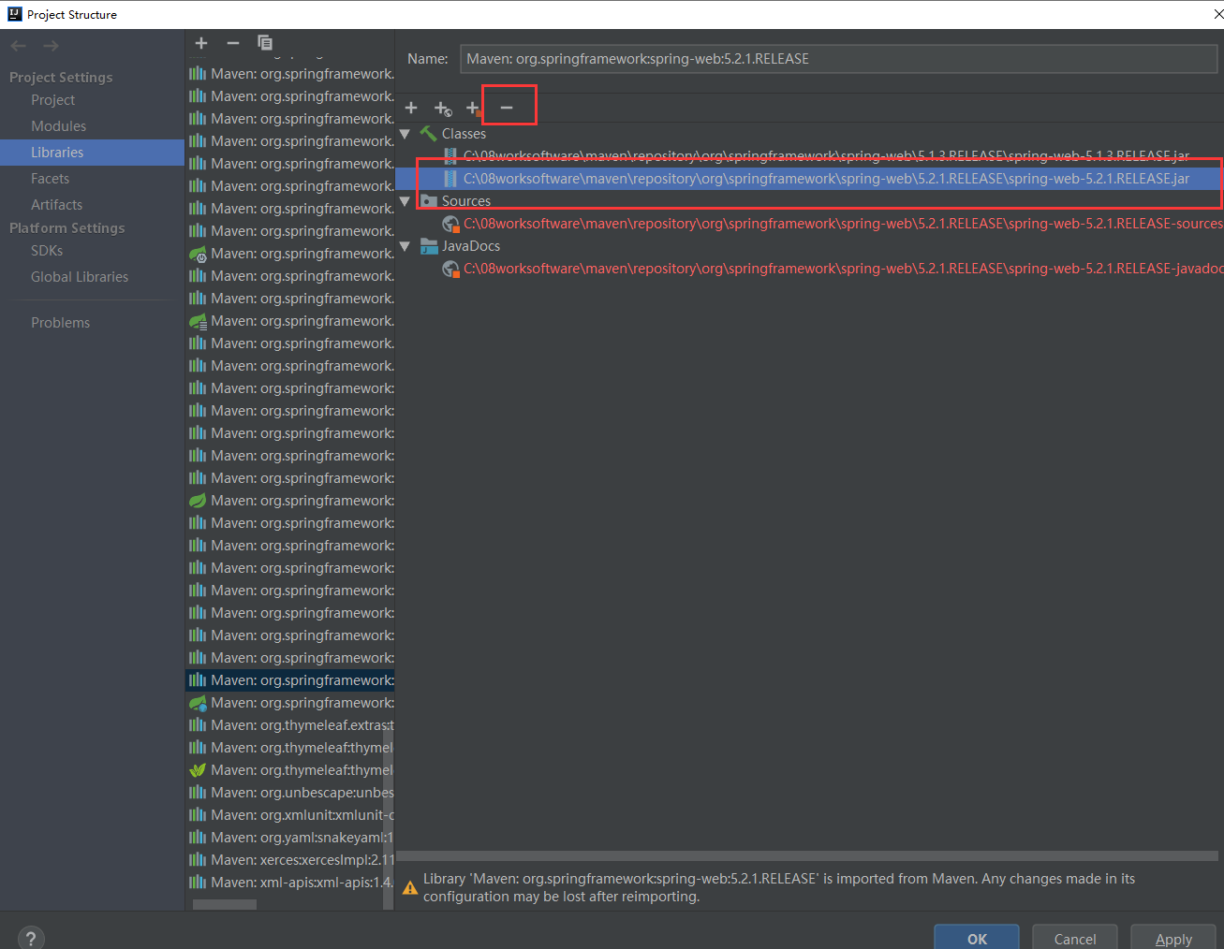The width and height of the screenshot is (1224, 949).
Task: Click the library list horizontal scrollbar
Action: (225, 905)
